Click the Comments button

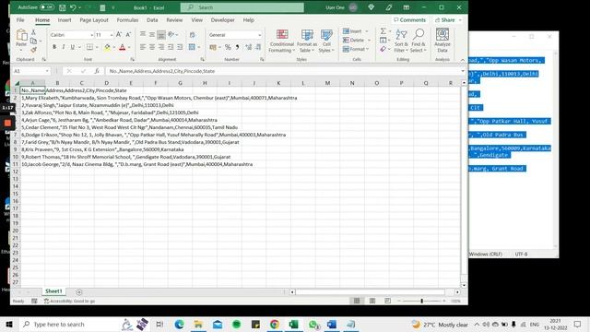(409, 20)
